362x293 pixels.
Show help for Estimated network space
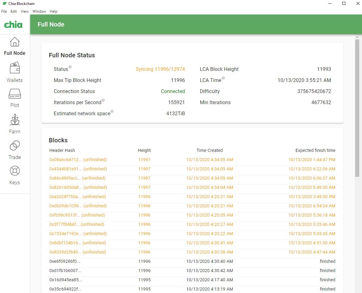pyautogui.click(x=112, y=111)
